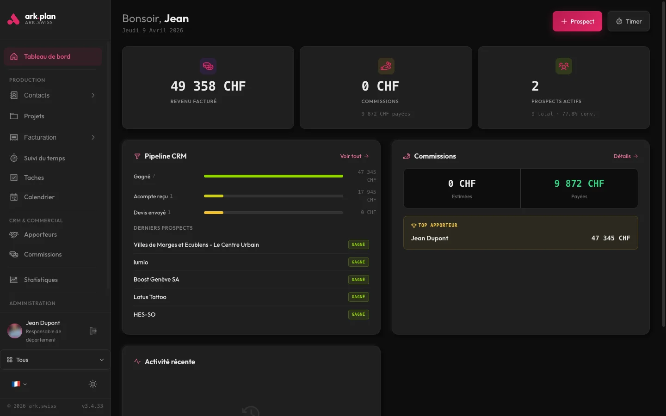Open the language selector with French flag

tap(18, 384)
